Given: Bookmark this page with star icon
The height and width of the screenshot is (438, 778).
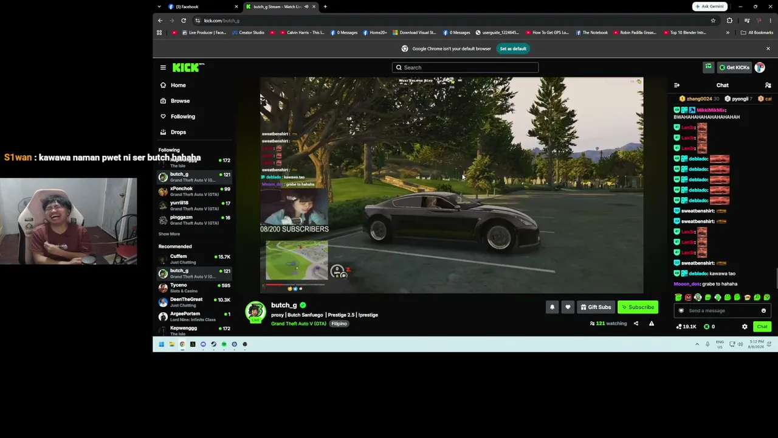Looking at the screenshot, I should point(713,21).
